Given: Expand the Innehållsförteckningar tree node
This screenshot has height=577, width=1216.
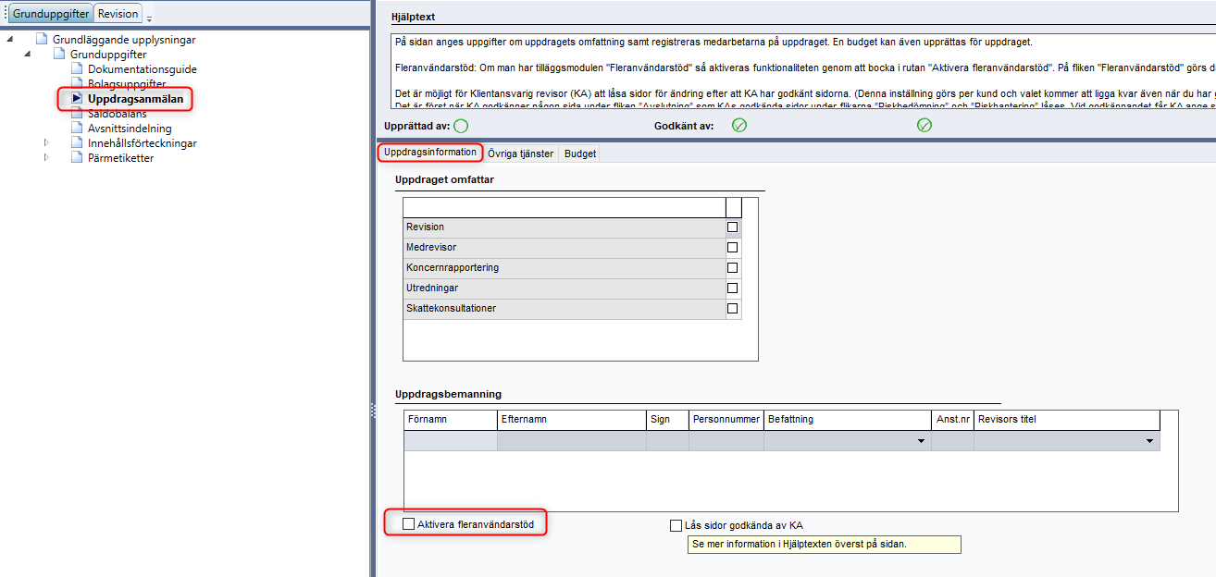Looking at the screenshot, I should point(46,143).
